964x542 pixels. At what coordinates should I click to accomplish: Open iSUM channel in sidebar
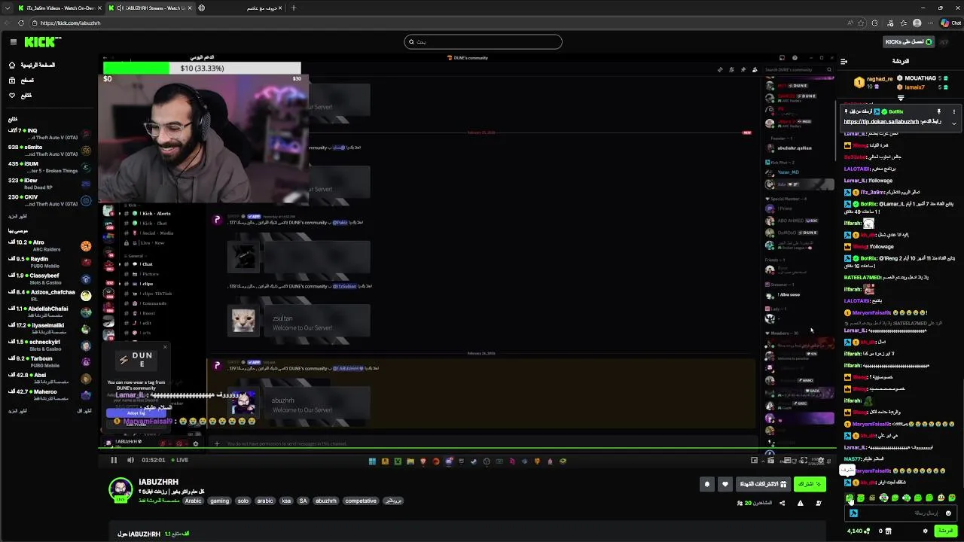[x=48, y=167]
